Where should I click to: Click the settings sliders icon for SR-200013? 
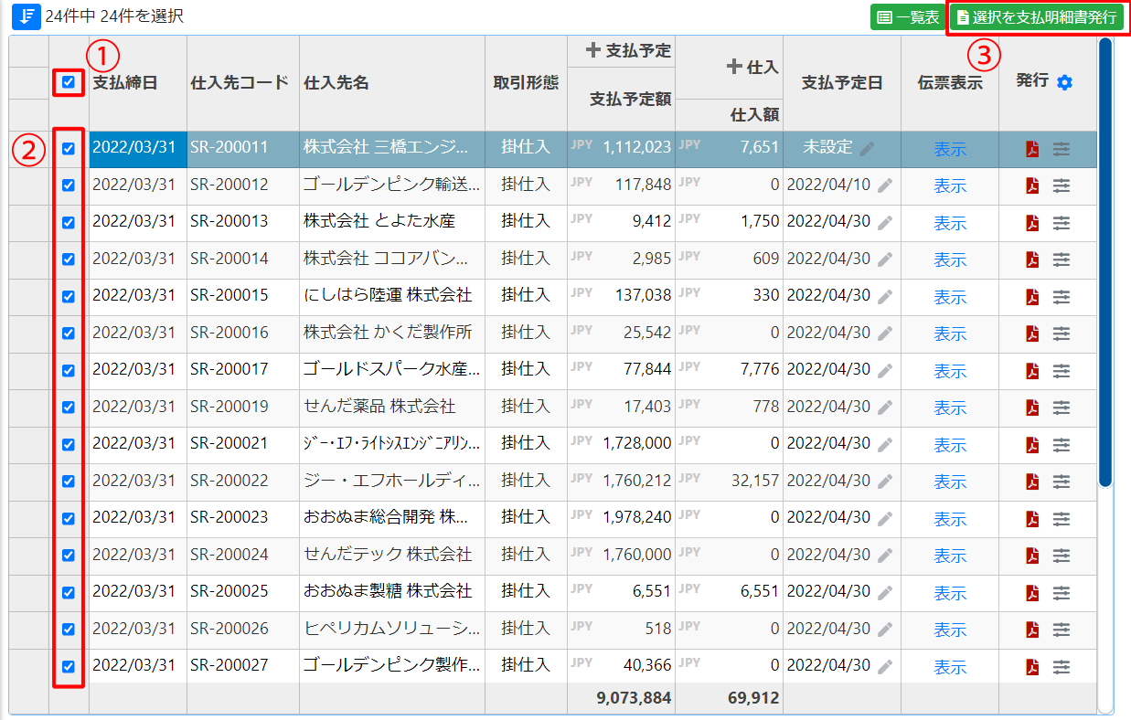tap(1061, 223)
